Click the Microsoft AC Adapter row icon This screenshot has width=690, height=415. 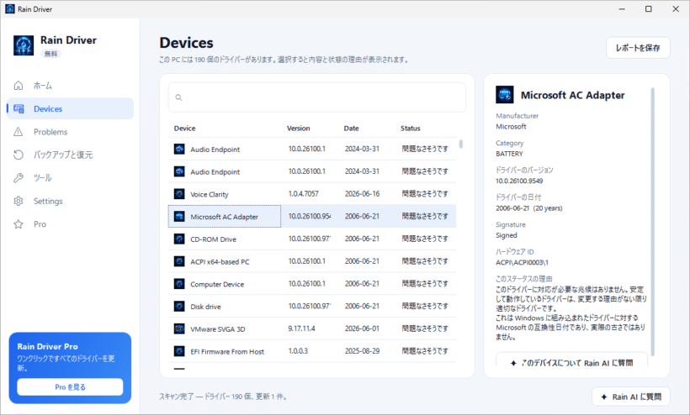(179, 216)
